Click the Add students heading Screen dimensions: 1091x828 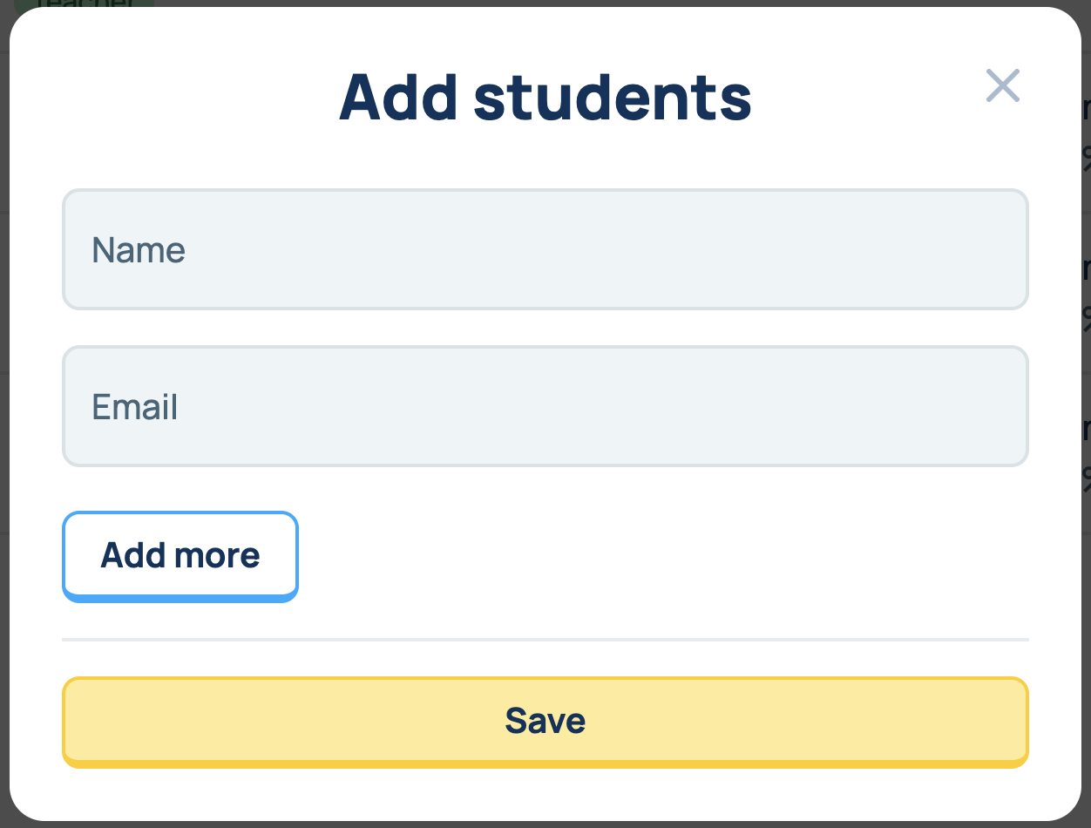[545, 97]
